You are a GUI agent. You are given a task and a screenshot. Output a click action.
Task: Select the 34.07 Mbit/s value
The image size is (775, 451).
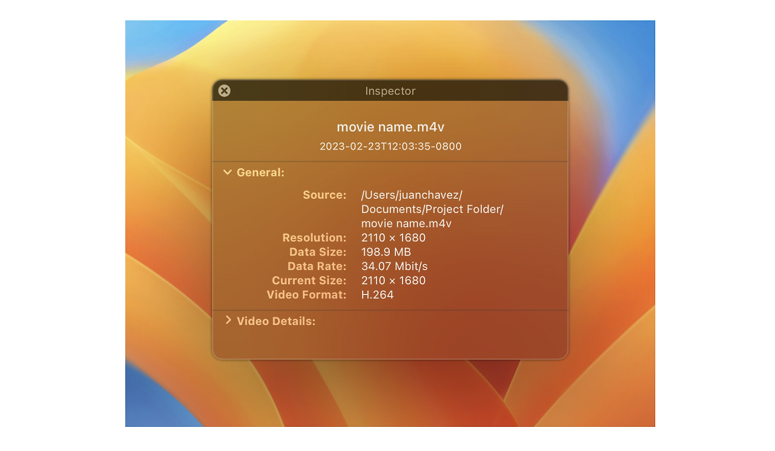click(395, 266)
